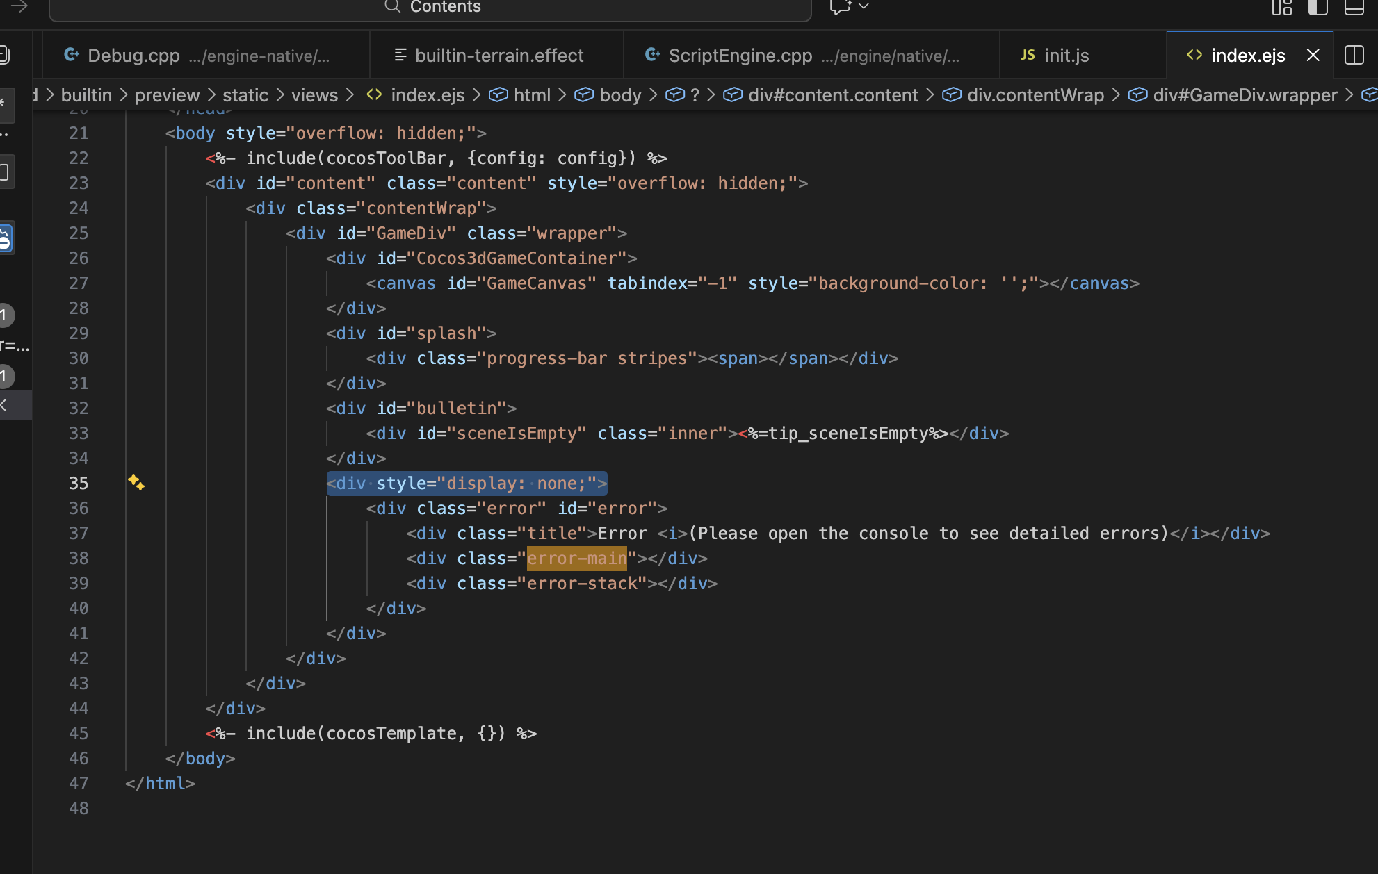Image resolution: width=1378 pixels, height=874 pixels.
Task: Click the go forward arrow icon
Action: pyautogui.click(x=19, y=7)
